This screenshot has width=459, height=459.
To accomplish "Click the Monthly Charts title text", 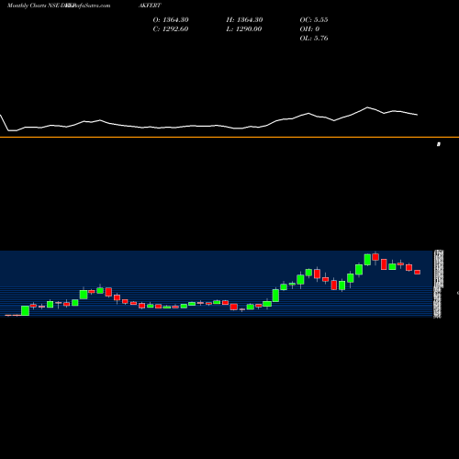I will [27, 6].
